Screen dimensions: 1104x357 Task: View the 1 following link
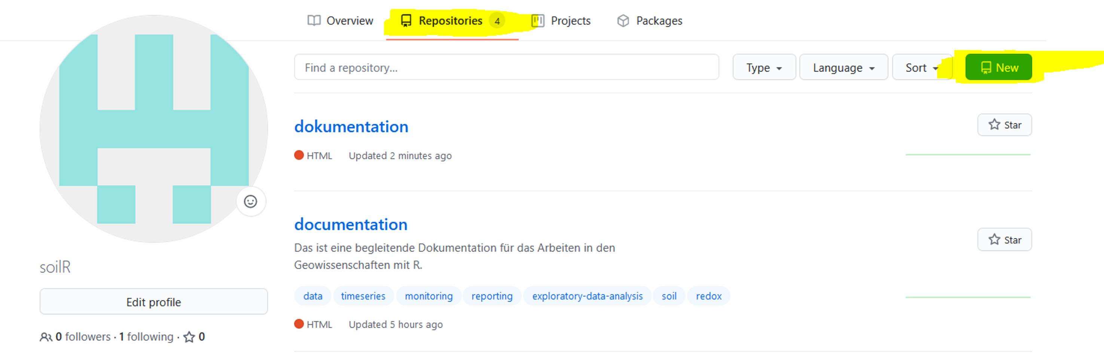click(146, 337)
